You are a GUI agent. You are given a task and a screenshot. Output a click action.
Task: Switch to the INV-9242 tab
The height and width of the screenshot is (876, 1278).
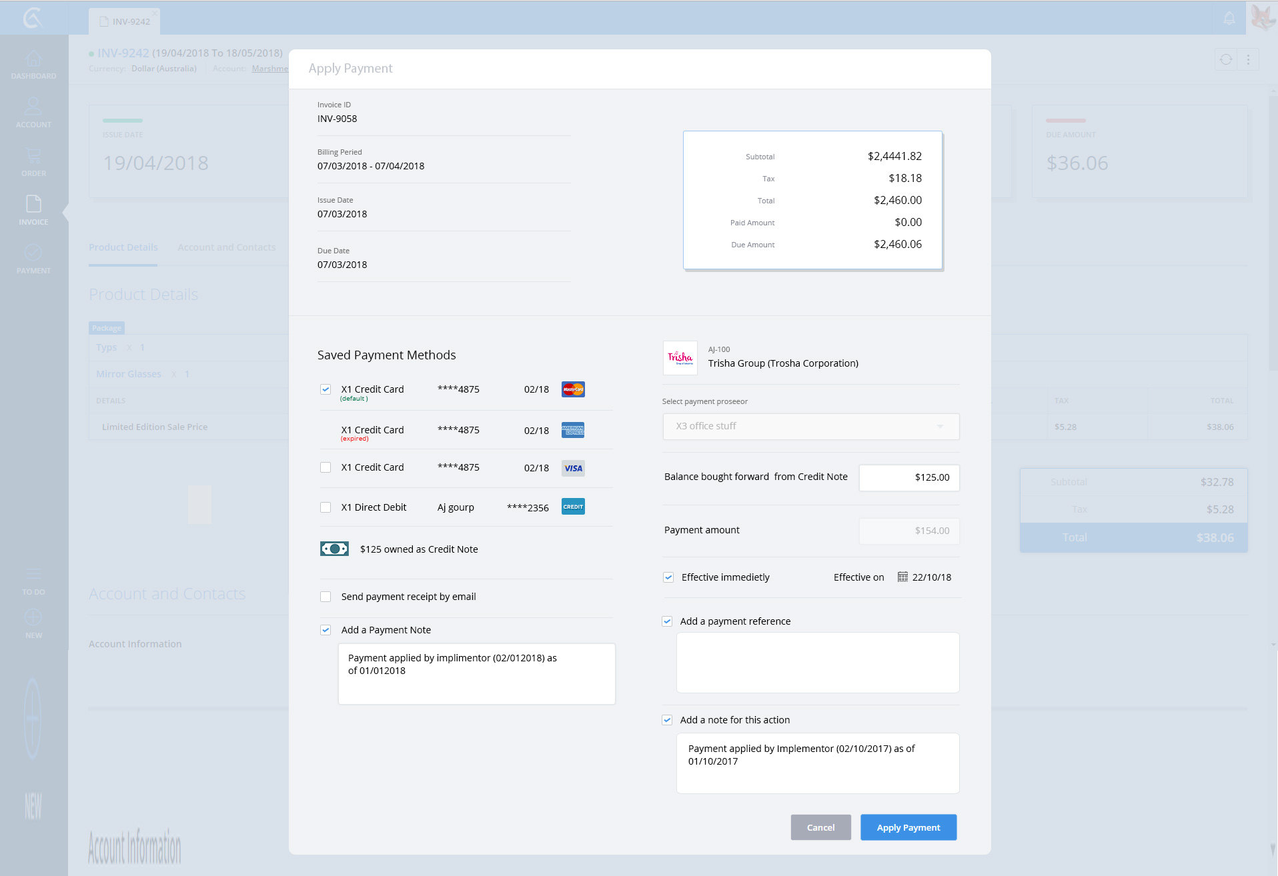(x=125, y=21)
